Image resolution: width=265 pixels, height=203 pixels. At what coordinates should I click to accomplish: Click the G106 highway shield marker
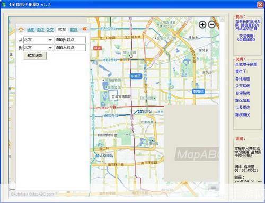pos(98,48)
